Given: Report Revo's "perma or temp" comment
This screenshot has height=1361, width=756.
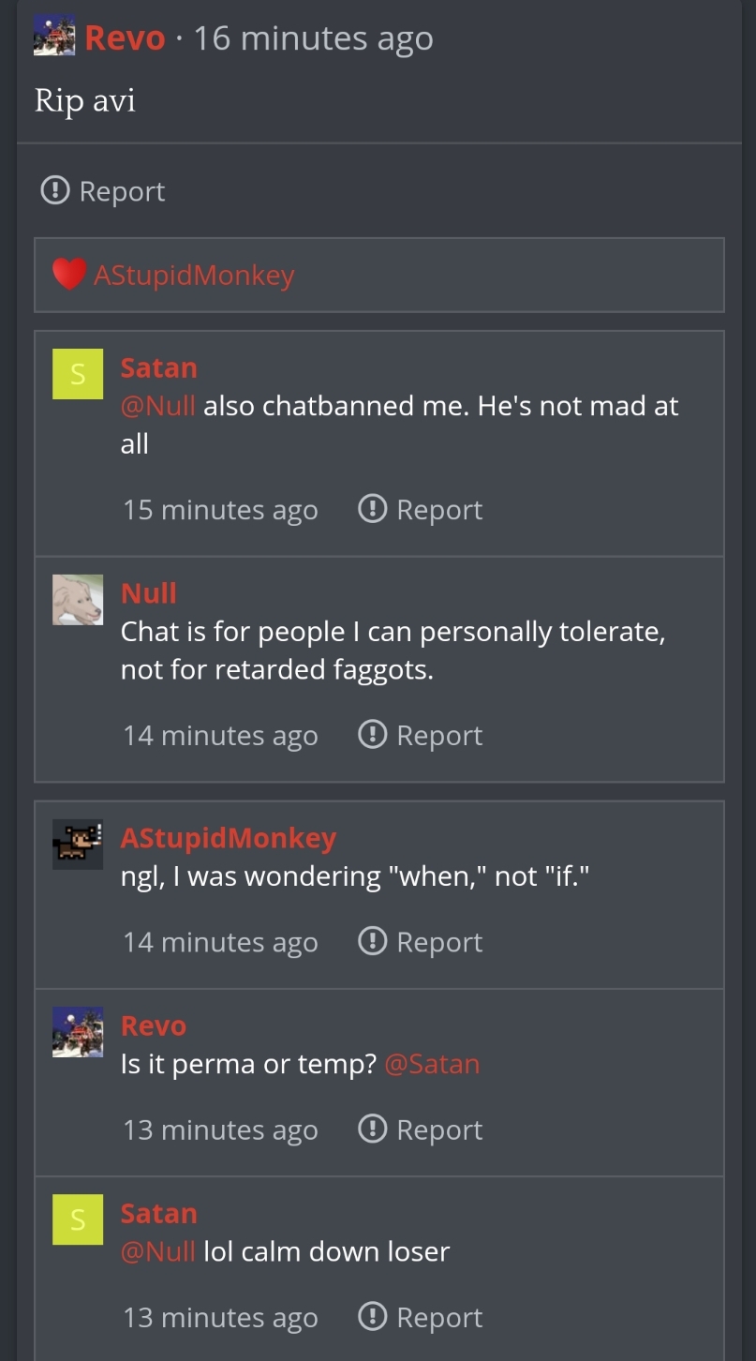Looking at the screenshot, I should point(421,1130).
